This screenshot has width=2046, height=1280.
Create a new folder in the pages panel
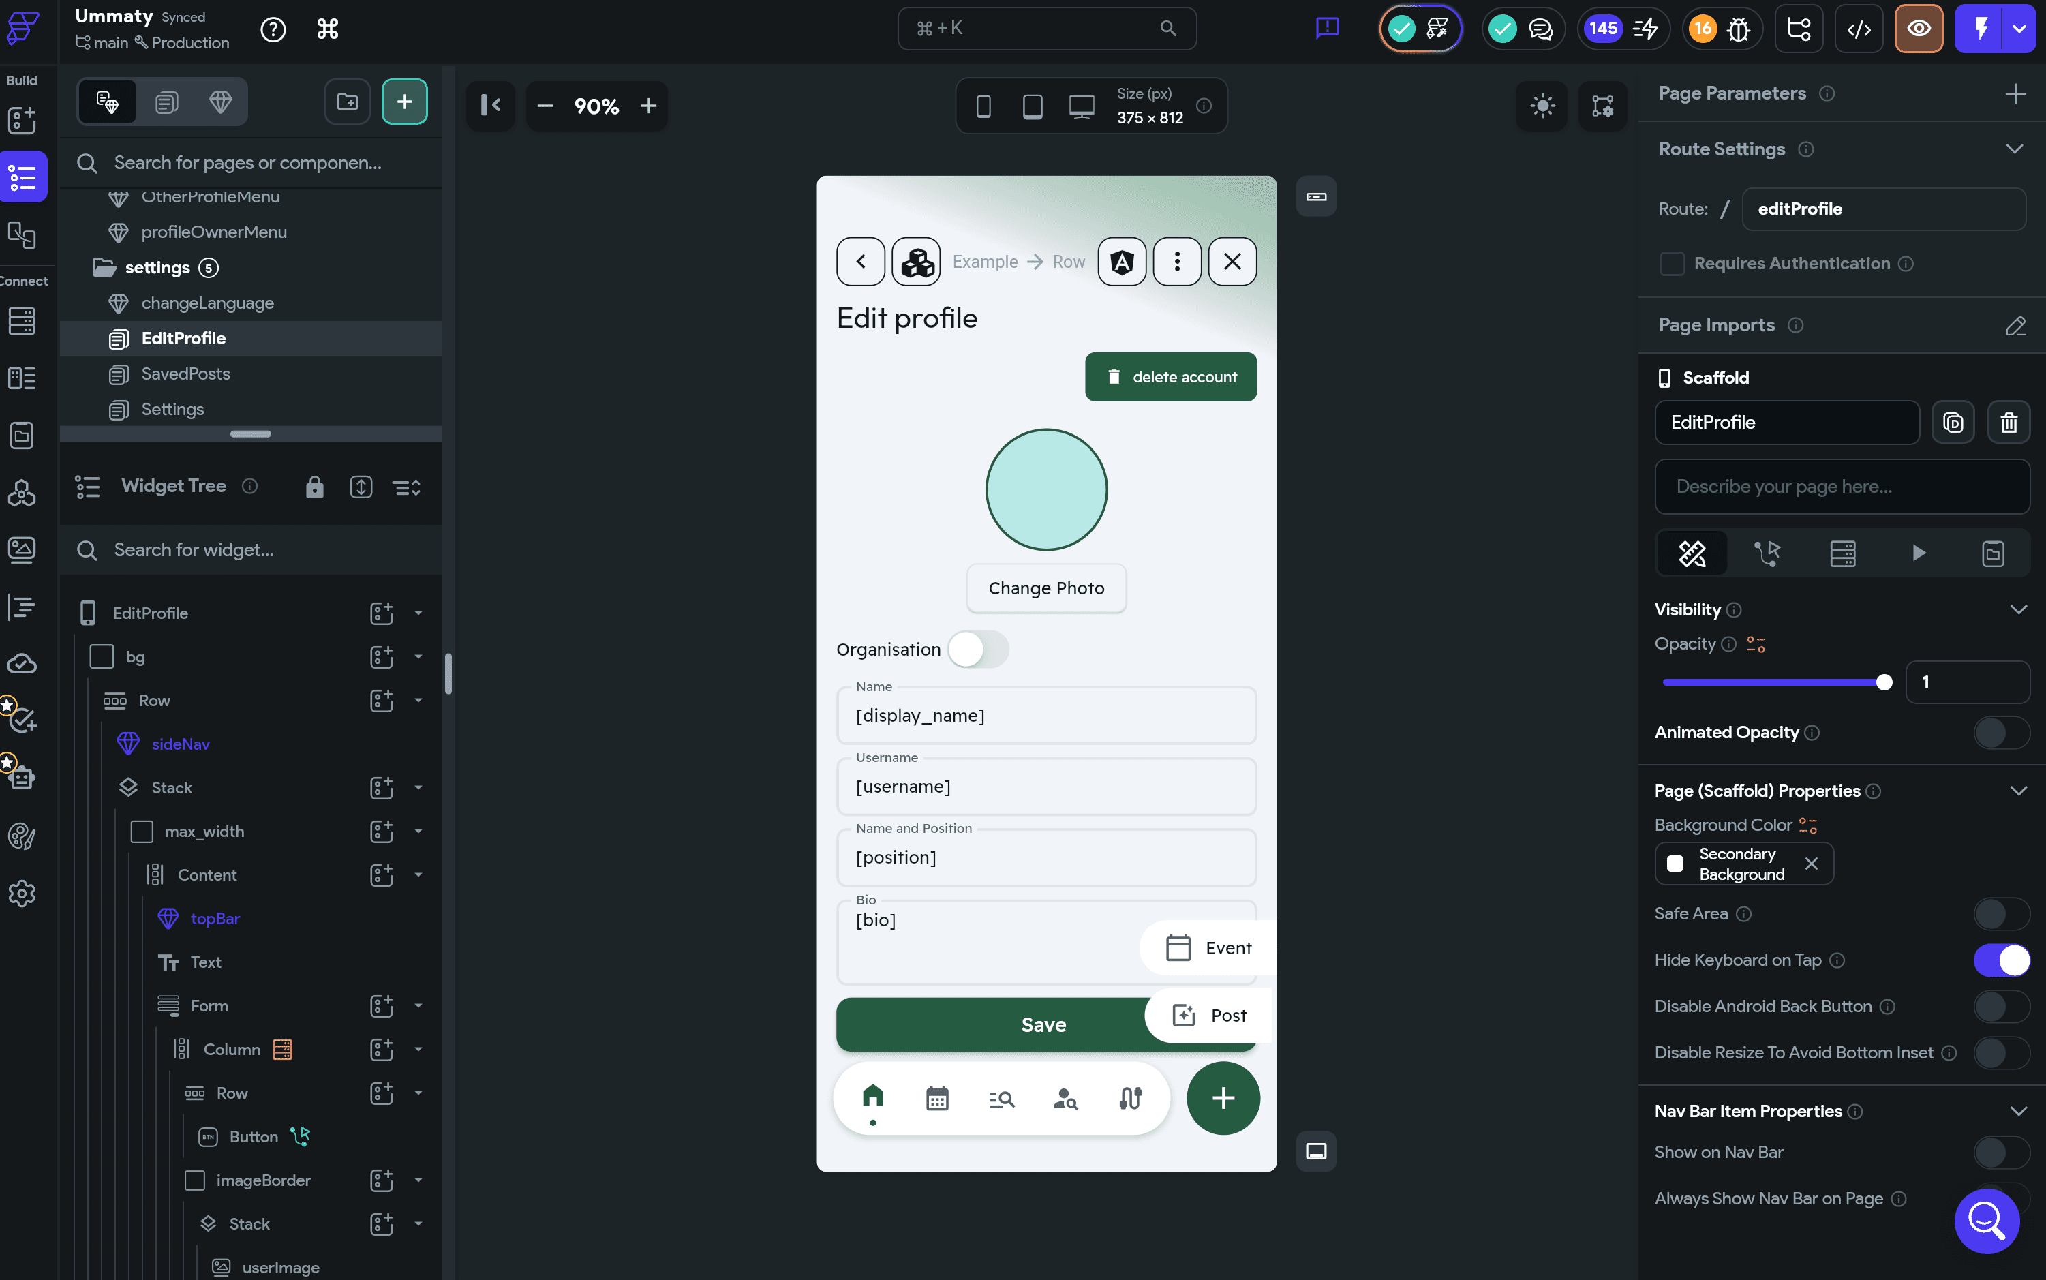347,101
